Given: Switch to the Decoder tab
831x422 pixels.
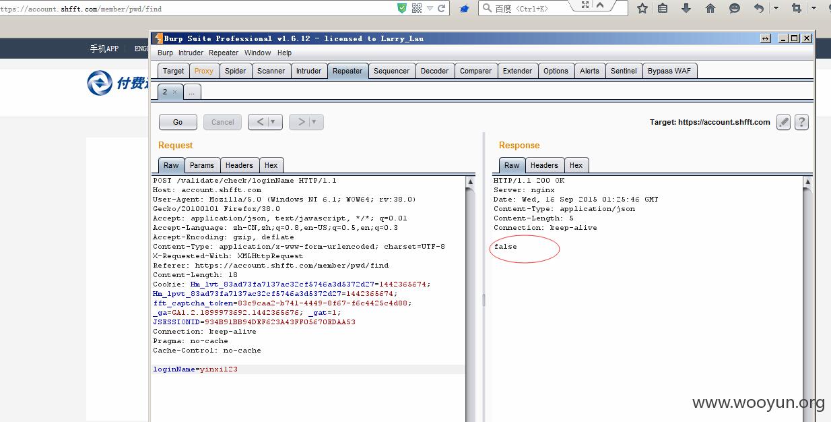Looking at the screenshot, I should tap(434, 71).
